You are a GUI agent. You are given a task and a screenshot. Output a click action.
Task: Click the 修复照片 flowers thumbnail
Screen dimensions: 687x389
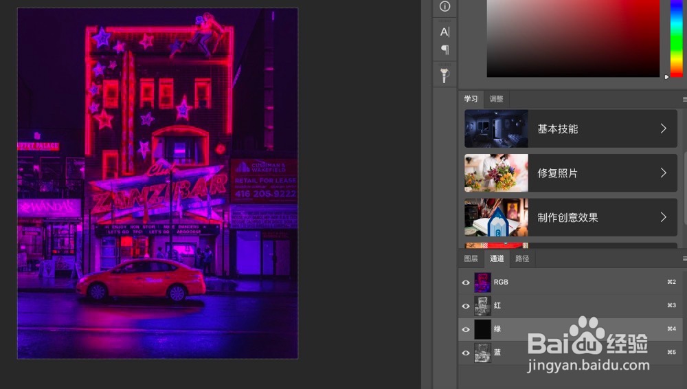click(x=496, y=173)
